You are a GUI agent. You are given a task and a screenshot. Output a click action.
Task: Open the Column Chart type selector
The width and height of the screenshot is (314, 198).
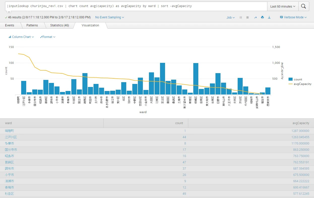(x=21, y=37)
